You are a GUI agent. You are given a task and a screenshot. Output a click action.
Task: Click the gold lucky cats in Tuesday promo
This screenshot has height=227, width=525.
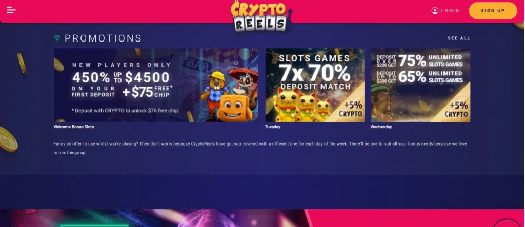click(302, 105)
